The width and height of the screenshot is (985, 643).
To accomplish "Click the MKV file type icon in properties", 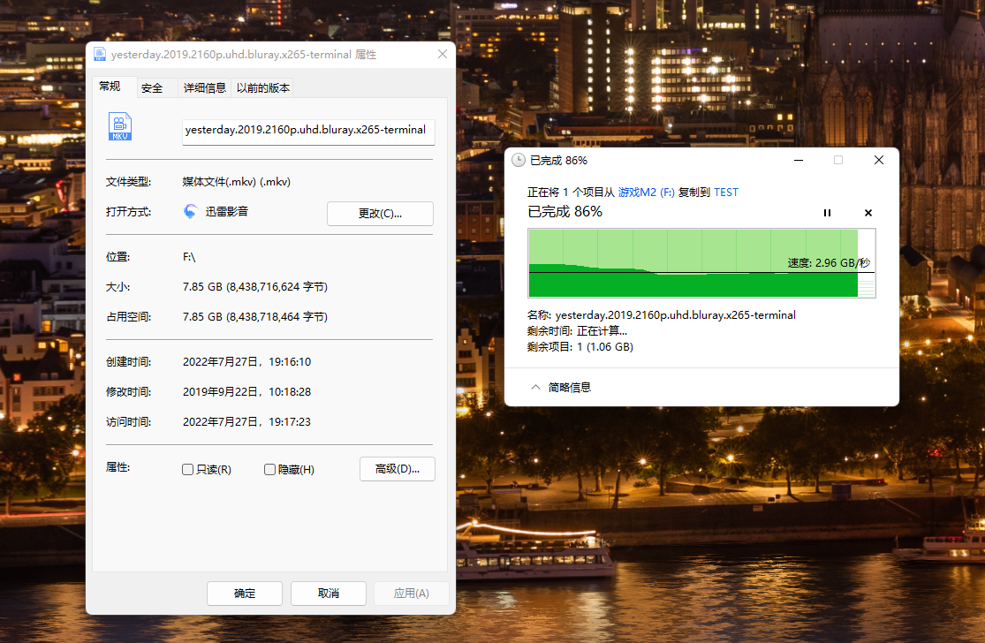I will (120, 126).
